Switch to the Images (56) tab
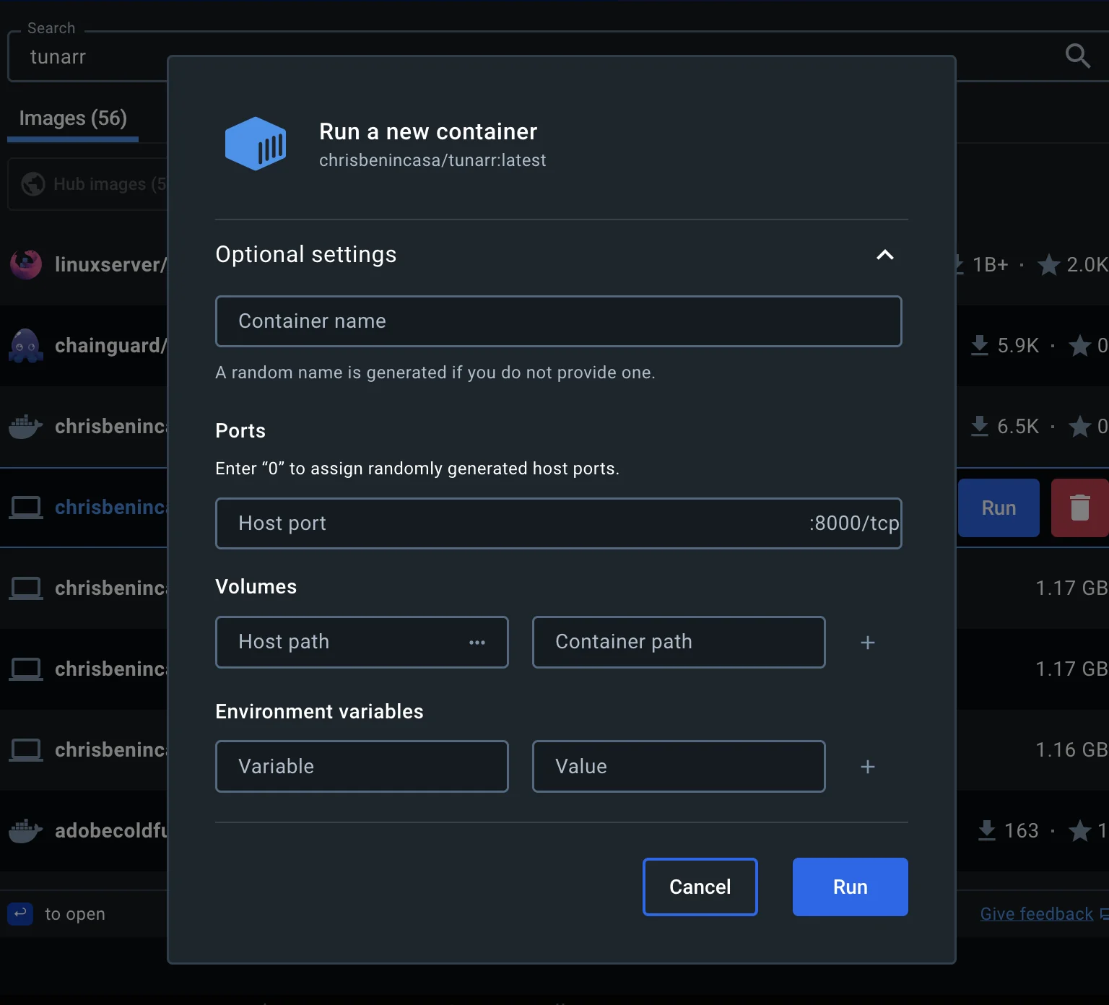1109x1005 pixels. click(x=73, y=118)
